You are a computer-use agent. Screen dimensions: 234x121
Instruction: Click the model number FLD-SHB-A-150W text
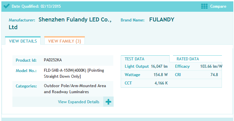65,71
